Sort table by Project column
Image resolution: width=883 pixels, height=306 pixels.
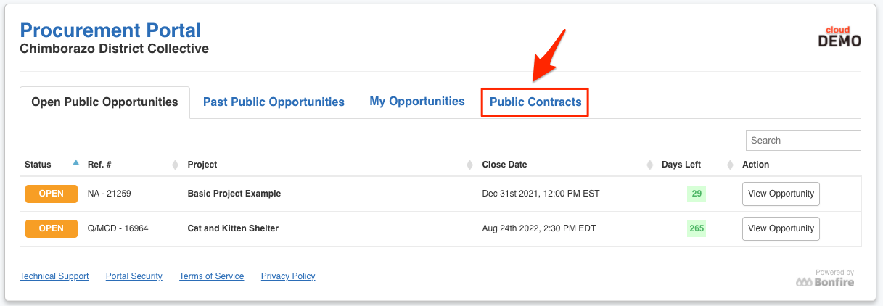tap(469, 165)
